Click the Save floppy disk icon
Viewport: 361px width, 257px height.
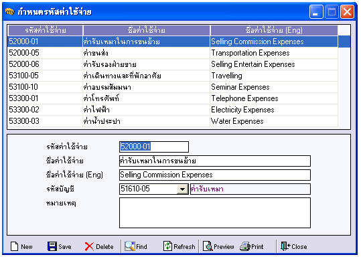coord(52,246)
